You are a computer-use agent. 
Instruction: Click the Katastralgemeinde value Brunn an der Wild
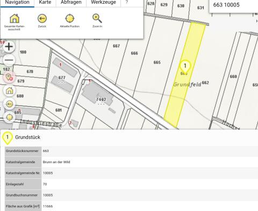56,162
